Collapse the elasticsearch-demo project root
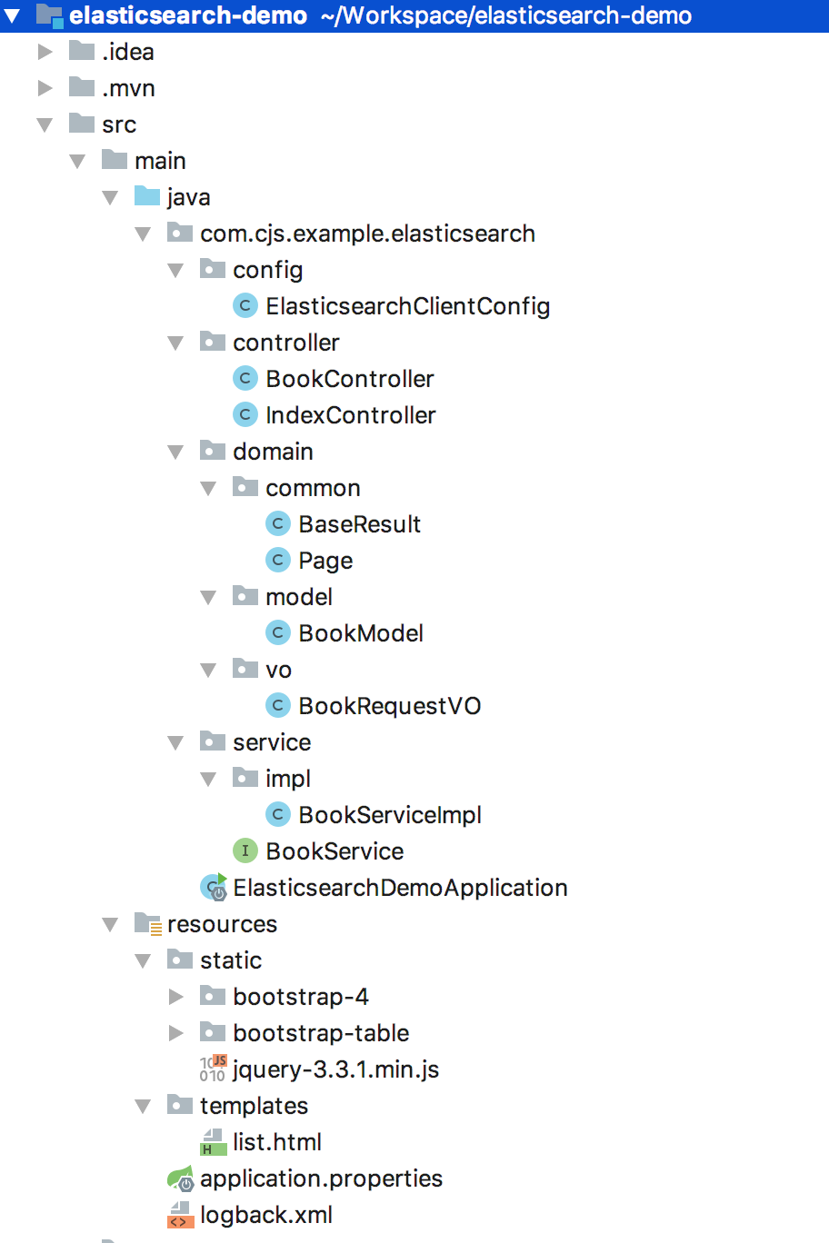The width and height of the screenshot is (829, 1243). (x=13, y=15)
